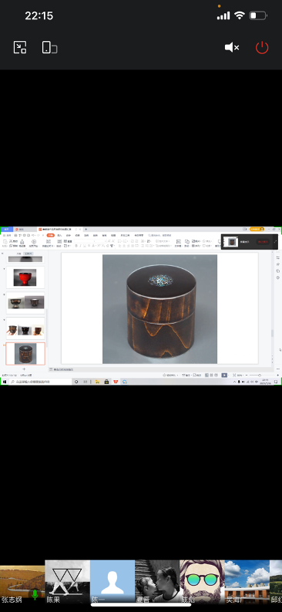Click the red WPS icon in the taskbar

[116, 382]
